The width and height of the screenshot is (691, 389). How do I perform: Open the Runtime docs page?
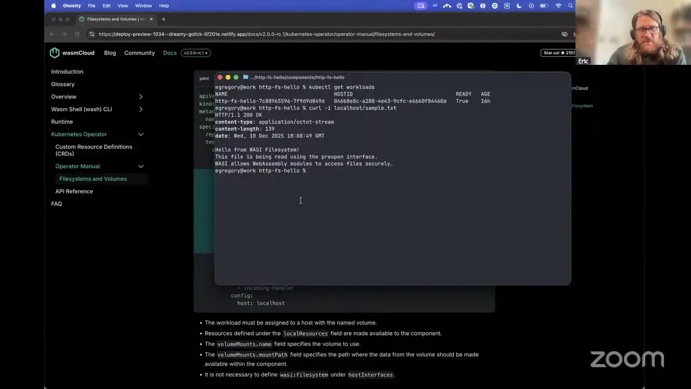pyautogui.click(x=62, y=122)
